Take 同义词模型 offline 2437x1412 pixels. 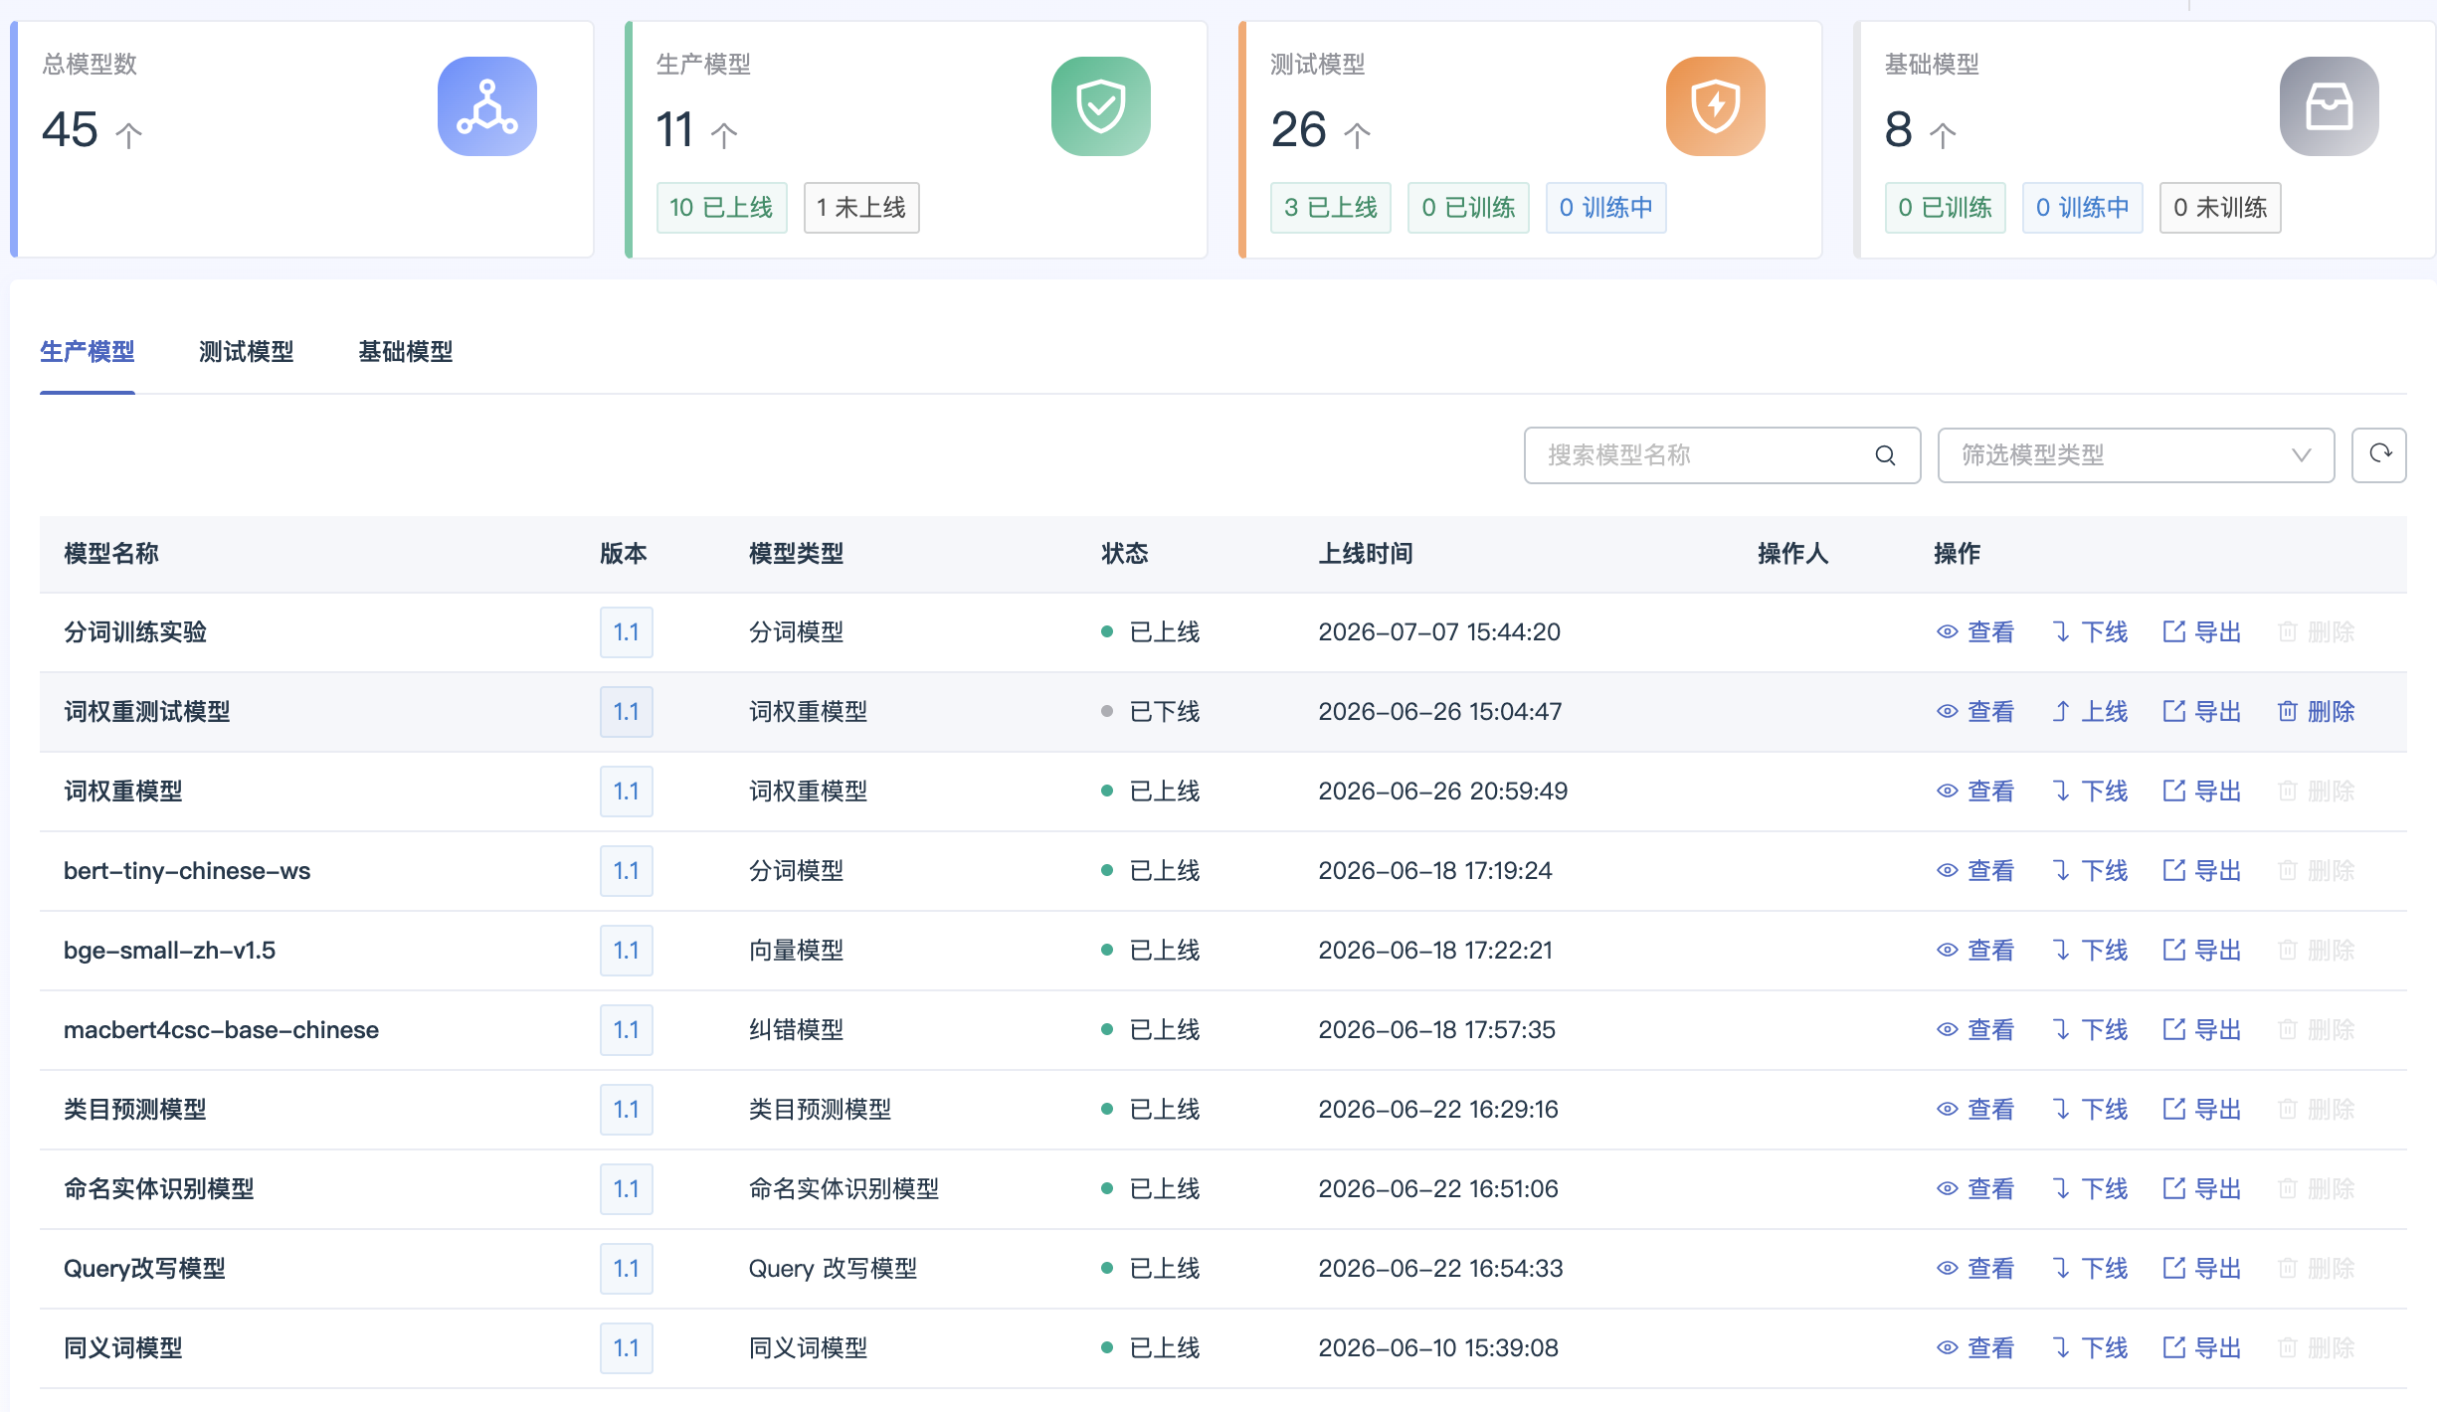click(x=2090, y=1348)
